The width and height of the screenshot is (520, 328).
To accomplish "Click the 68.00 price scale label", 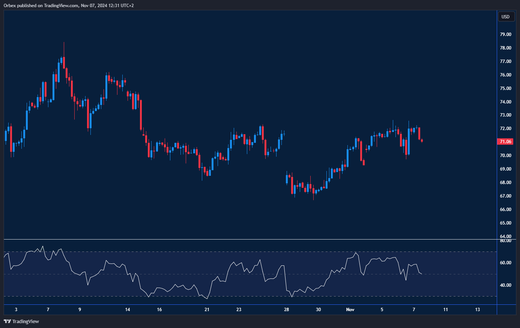I will [x=505, y=183].
